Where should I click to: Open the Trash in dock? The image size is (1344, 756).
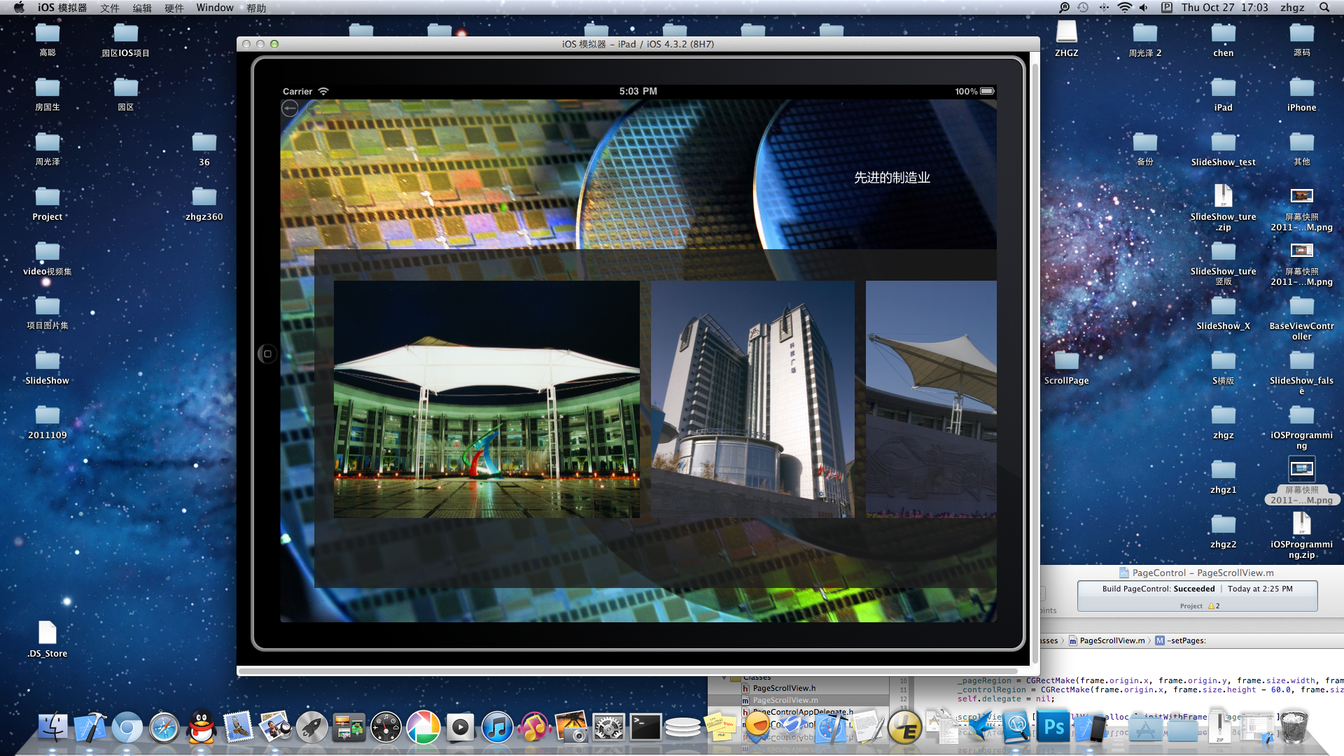(1294, 727)
